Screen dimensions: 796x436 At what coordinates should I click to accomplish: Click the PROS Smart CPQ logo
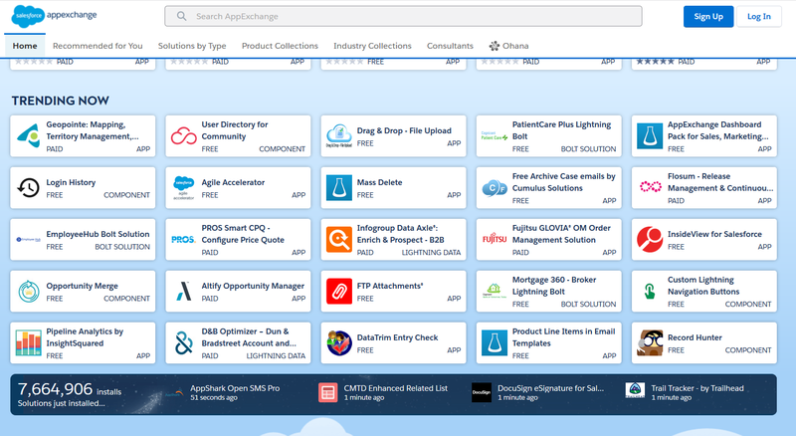tap(183, 239)
